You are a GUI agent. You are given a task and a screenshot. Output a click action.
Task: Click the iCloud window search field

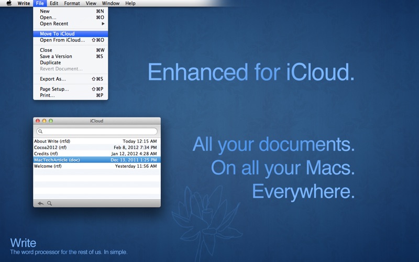click(97, 132)
